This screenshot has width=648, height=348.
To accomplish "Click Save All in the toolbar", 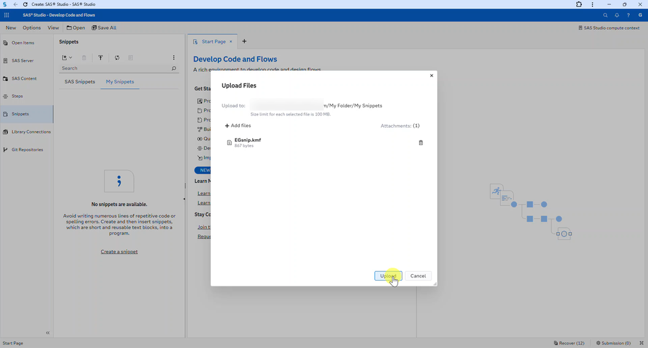I will (104, 28).
